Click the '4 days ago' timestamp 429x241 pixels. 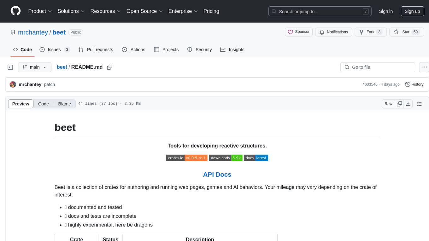pyautogui.click(x=390, y=85)
